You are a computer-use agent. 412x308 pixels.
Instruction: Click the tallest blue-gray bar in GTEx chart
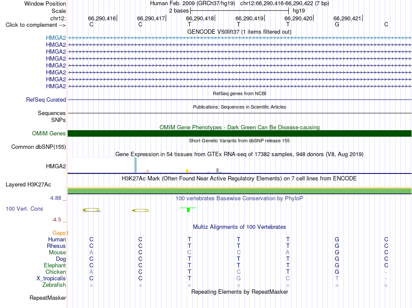pyautogui.click(x=135, y=165)
